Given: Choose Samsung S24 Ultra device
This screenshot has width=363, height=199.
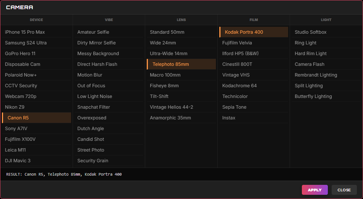Looking at the screenshot, I should [36, 43].
